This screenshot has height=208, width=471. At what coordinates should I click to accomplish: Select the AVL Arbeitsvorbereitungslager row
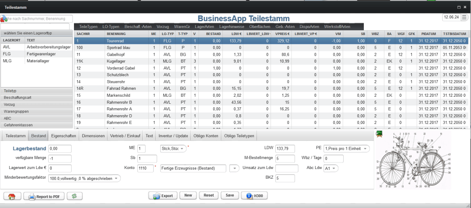click(37, 47)
